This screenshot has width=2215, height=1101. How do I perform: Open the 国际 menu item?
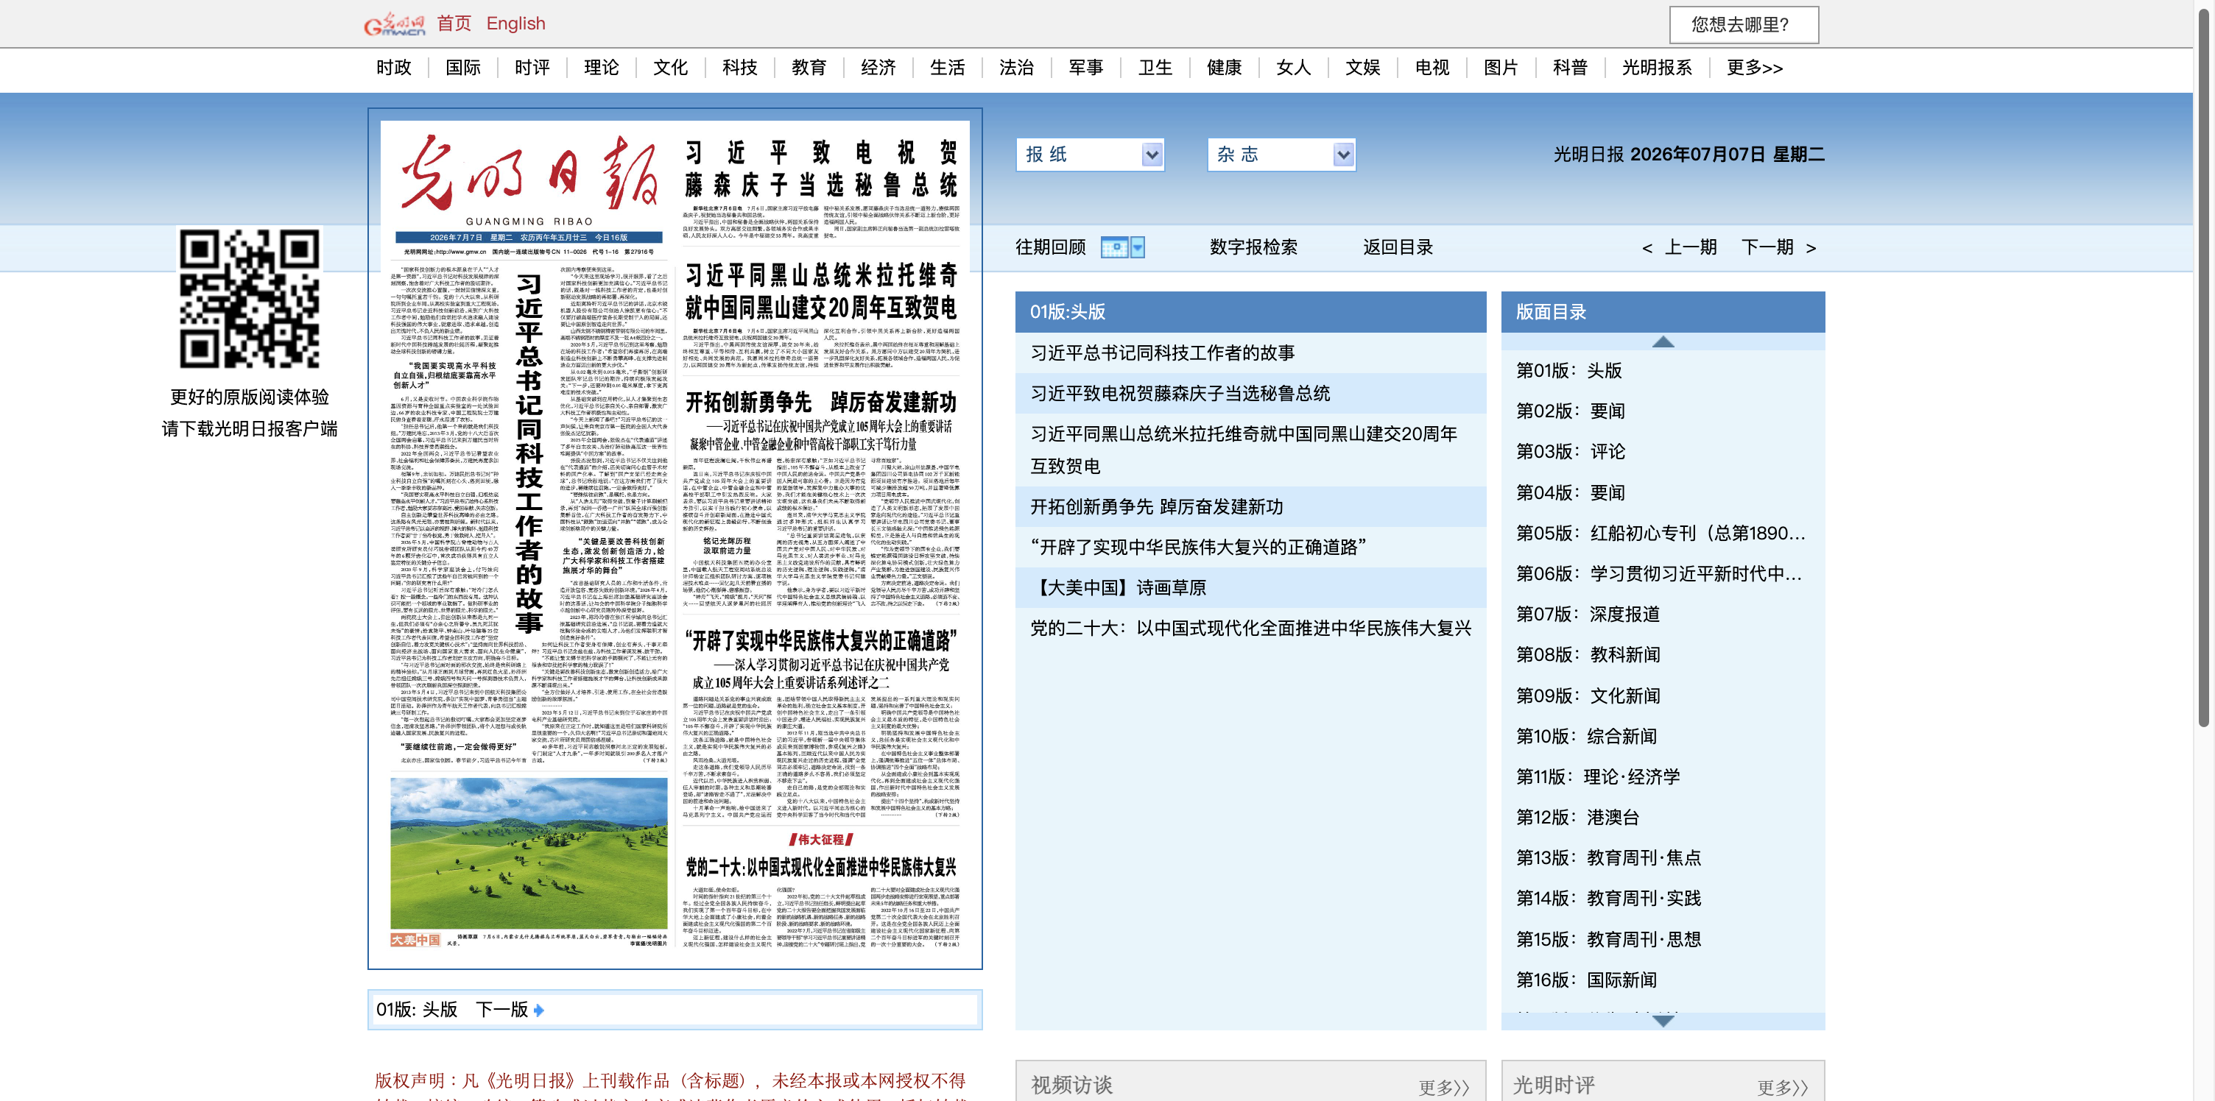(x=463, y=67)
